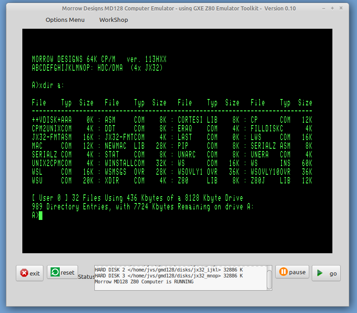Click the red exit button
The width and height of the screenshot is (357, 313).
30,273
